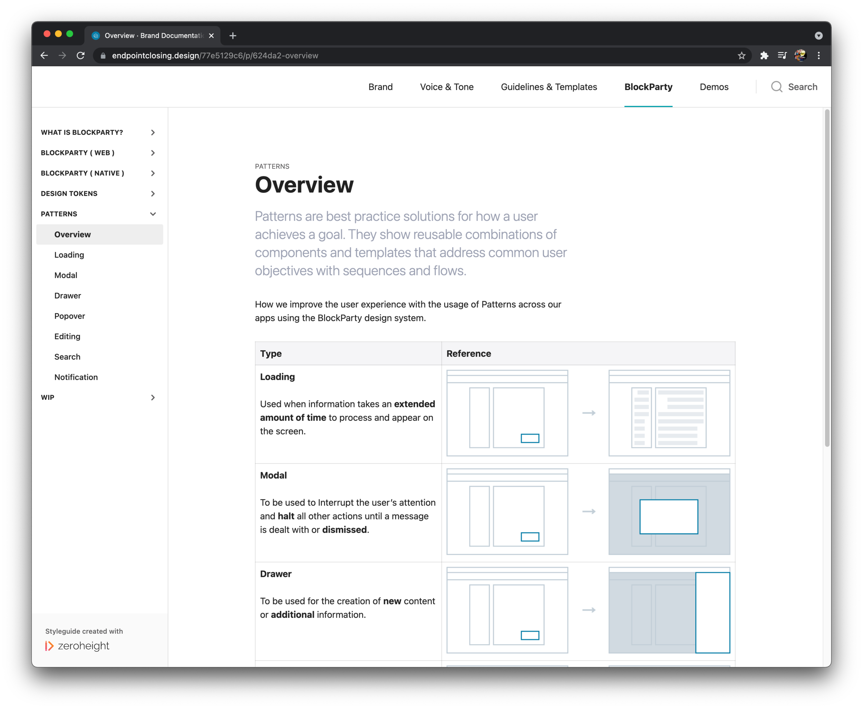Collapse the Patterns sidebar section
Viewport: 863px width, 709px height.
click(x=153, y=214)
